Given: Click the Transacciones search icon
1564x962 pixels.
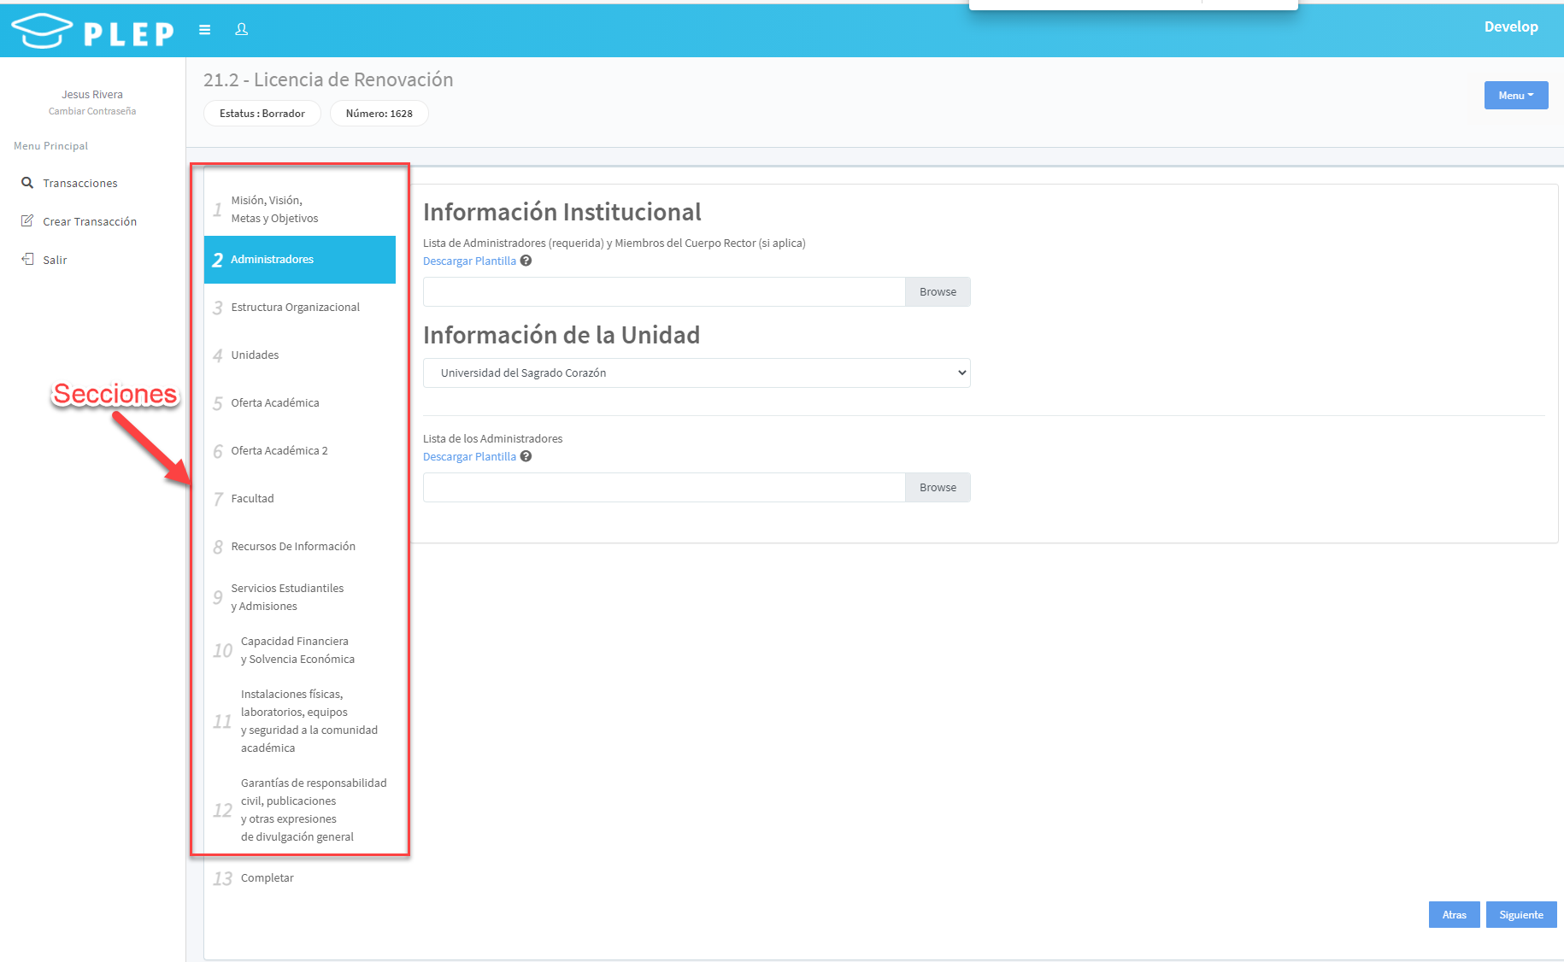Looking at the screenshot, I should [x=27, y=183].
